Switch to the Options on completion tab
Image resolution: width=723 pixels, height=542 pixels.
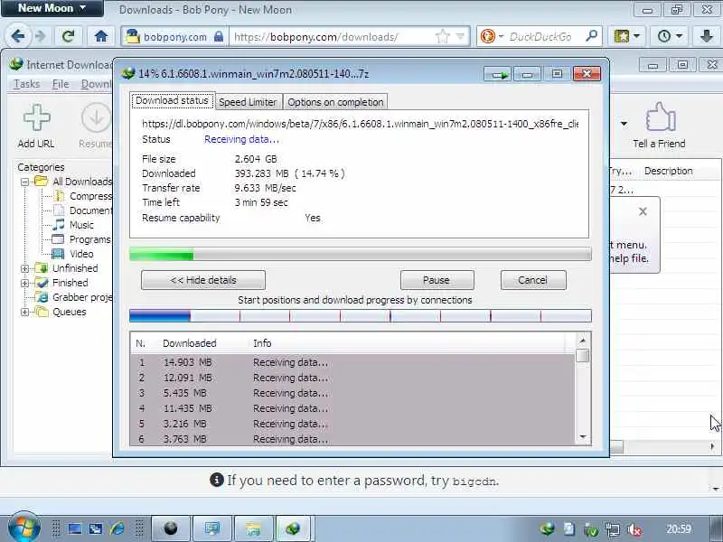click(x=335, y=102)
